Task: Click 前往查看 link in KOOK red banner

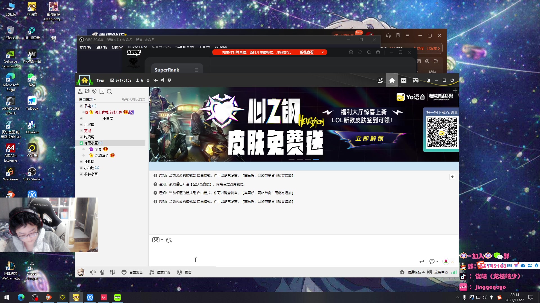Action: point(307,52)
